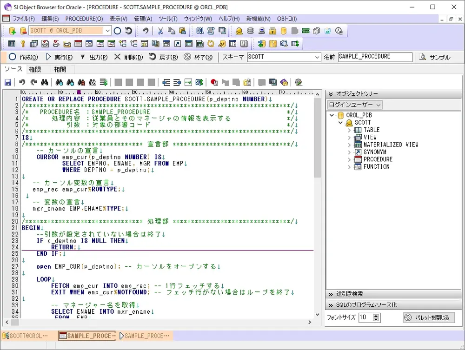This screenshot has height=350, width=465.
Task: Click the recycle bin icon in the main toolbar
Action: click(x=327, y=31)
